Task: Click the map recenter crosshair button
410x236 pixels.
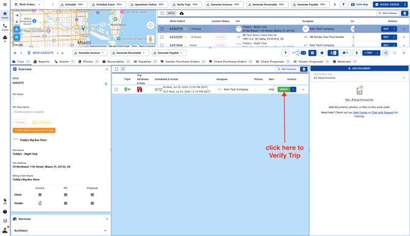Action: tap(151, 25)
